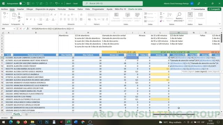Switch to the Programador tab
This screenshot has width=223, height=125.
coord(98,9)
